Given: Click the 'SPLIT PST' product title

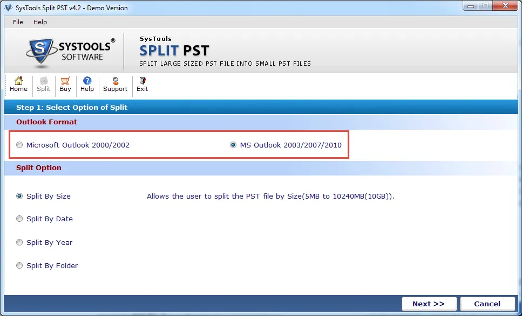Looking at the screenshot, I should [x=174, y=51].
